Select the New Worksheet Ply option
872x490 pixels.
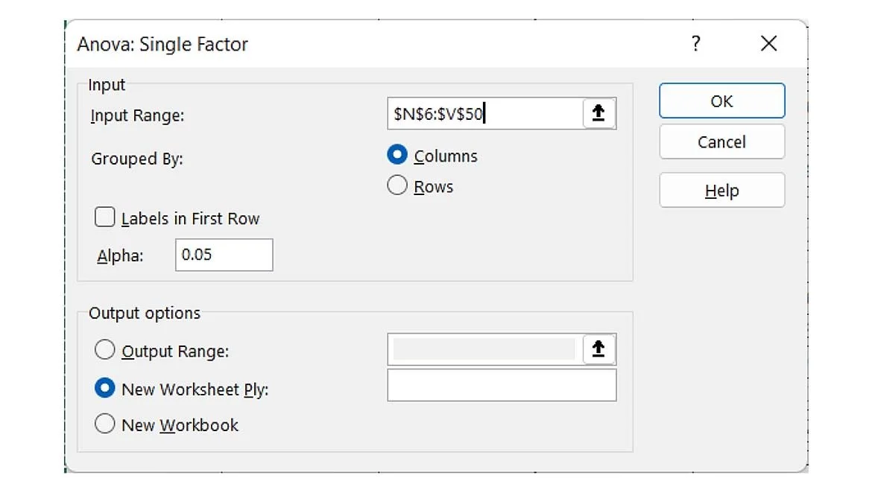106,388
